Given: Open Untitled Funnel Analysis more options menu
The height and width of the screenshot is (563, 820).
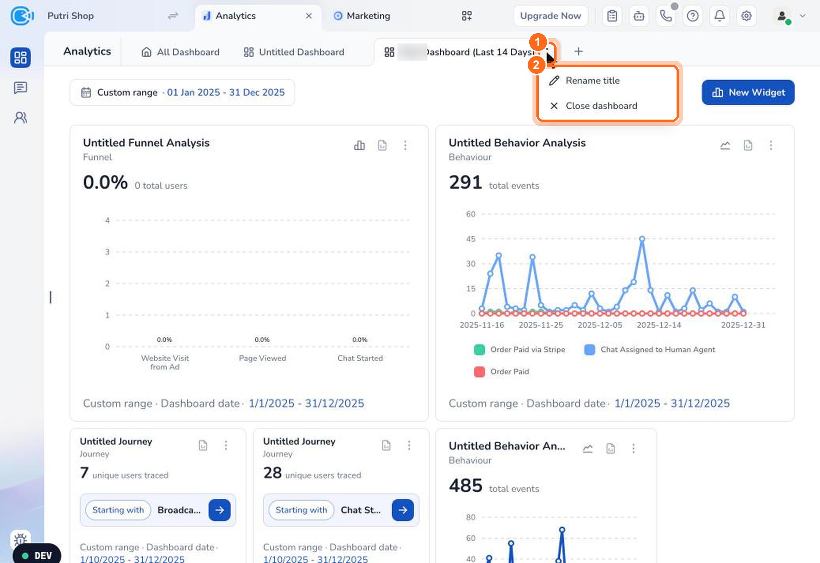Looking at the screenshot, I should (x=405, y=145).
